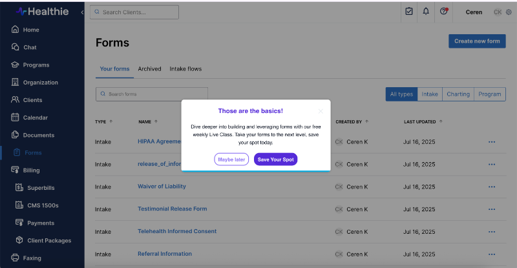Open options menu for release_of_information row

492,164
